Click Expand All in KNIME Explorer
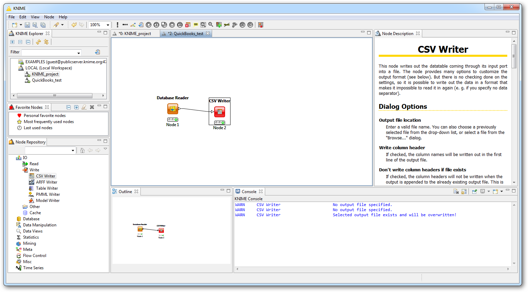The height and width of the screenshot is (292, 528). click(x=12, y=42)
